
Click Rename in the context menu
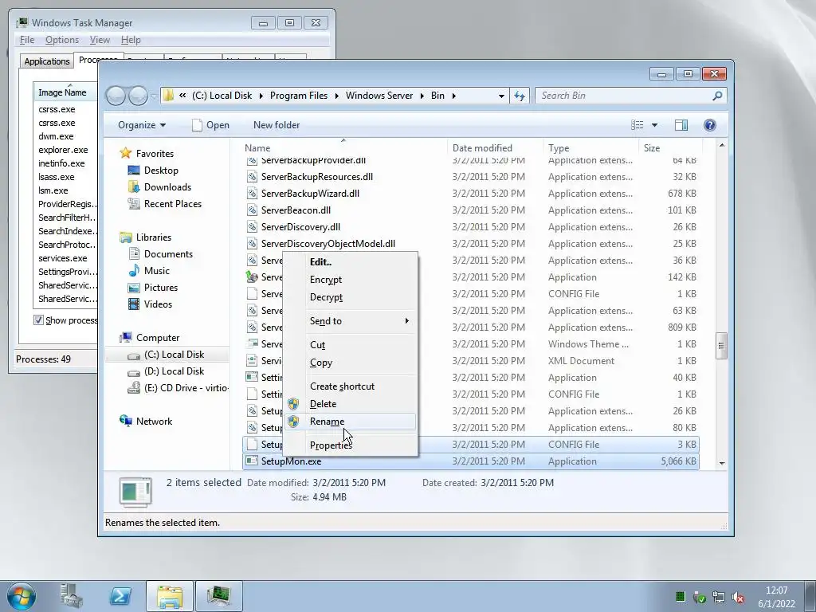[x=351, y=422]
